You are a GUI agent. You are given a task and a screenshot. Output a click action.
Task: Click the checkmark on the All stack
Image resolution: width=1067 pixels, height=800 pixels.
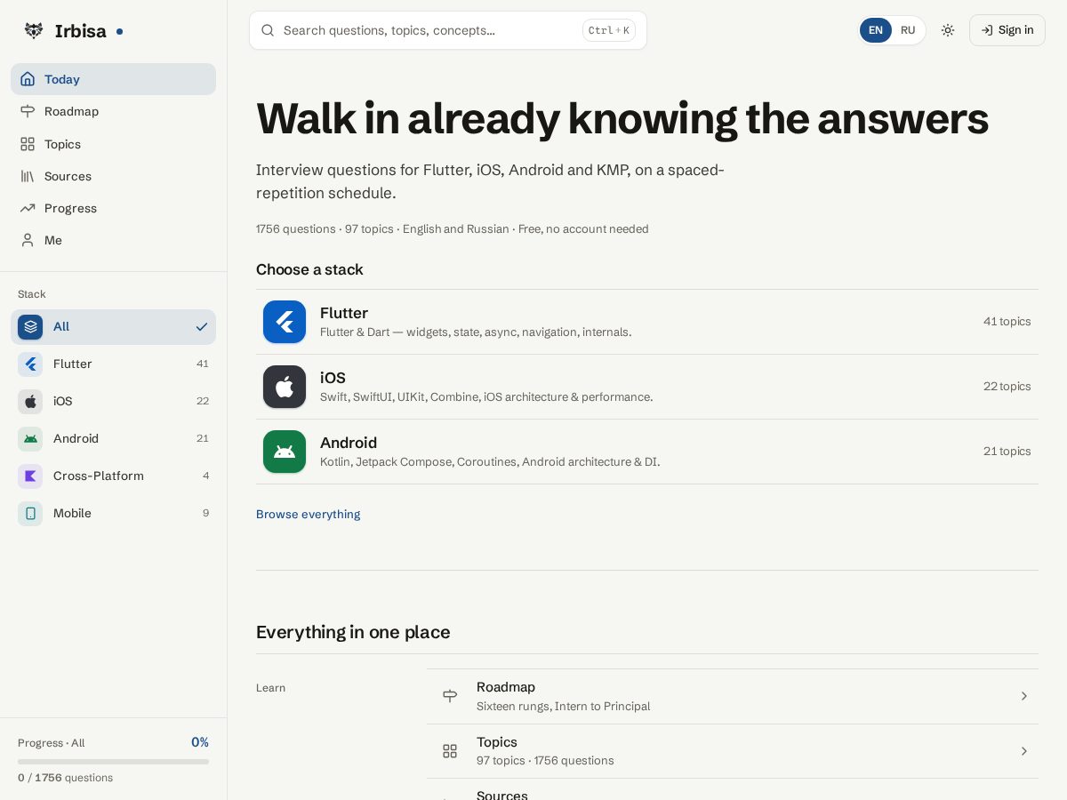pyautogui.click(x=202, y=327)
